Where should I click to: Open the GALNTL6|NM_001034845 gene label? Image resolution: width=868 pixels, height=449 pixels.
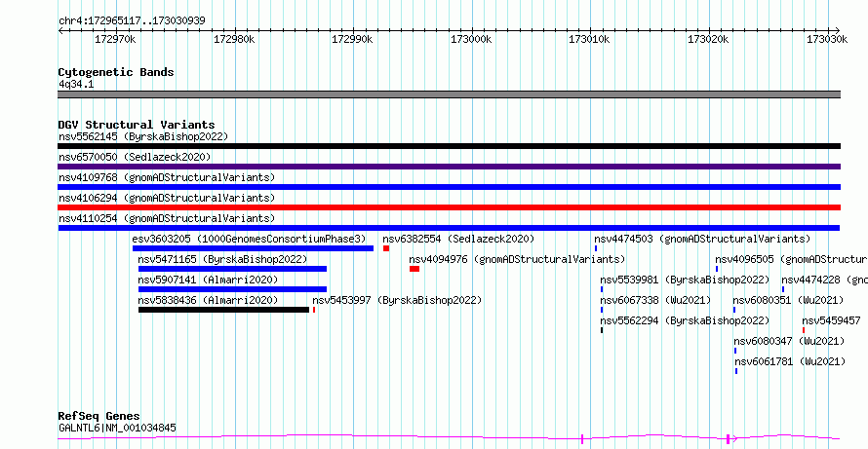click(x=117, y=428)
